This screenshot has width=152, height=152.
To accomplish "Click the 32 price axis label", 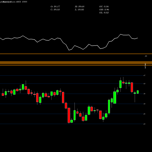I will pyautogui.click(x=144, y=104).
